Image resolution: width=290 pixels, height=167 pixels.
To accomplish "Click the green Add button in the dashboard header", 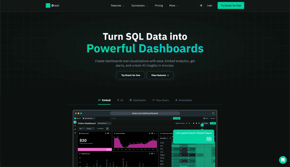I will point(213,123).
